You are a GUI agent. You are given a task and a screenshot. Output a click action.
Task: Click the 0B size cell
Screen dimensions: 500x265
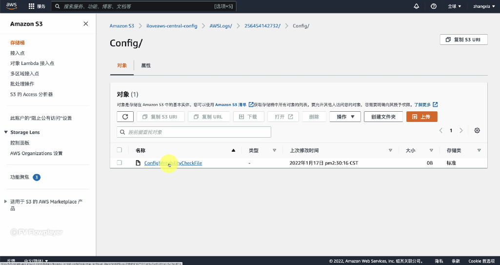(430, 163)
